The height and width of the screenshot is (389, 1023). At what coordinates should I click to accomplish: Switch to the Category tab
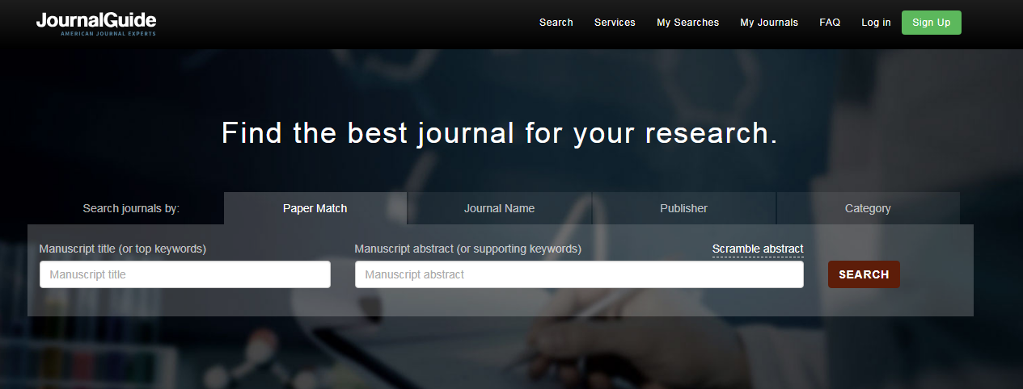click(868, 208)
